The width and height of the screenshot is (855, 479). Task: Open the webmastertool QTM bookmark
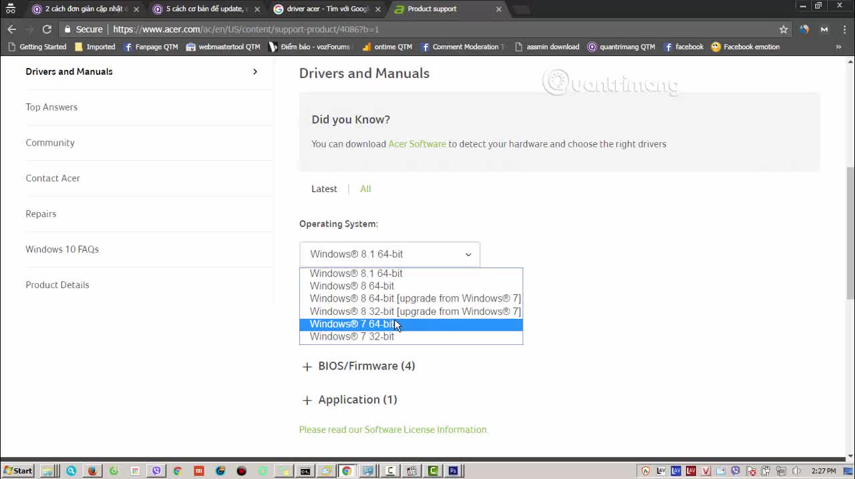223,47
